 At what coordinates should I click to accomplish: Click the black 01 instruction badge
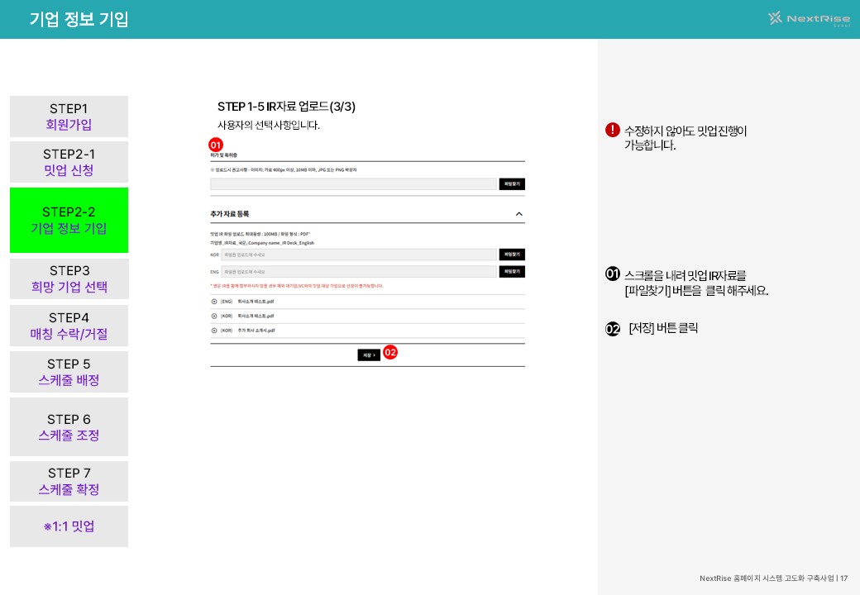[x=612, y=274]
